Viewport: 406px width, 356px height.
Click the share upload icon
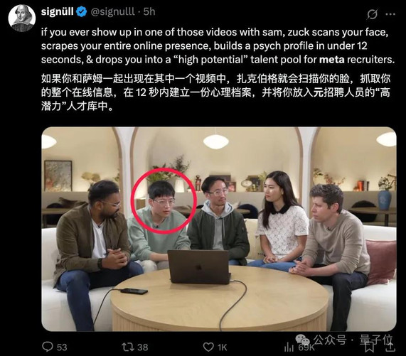pyautogui.click(x=390, y=347)
